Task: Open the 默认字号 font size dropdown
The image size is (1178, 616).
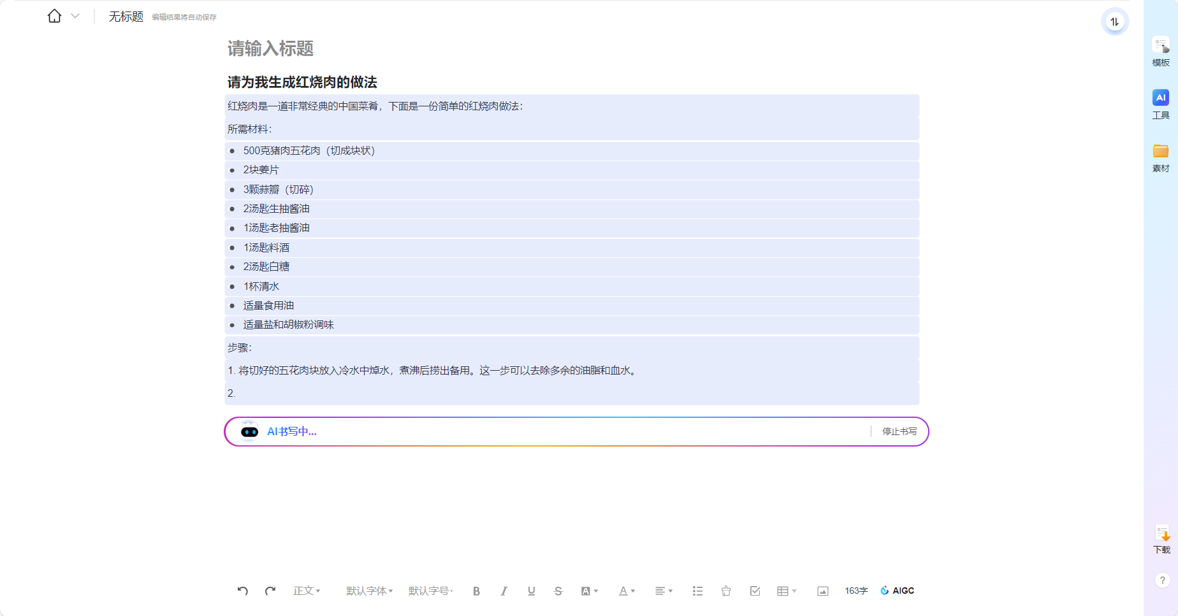Action: pyautogui.click(x=431, y=591)
